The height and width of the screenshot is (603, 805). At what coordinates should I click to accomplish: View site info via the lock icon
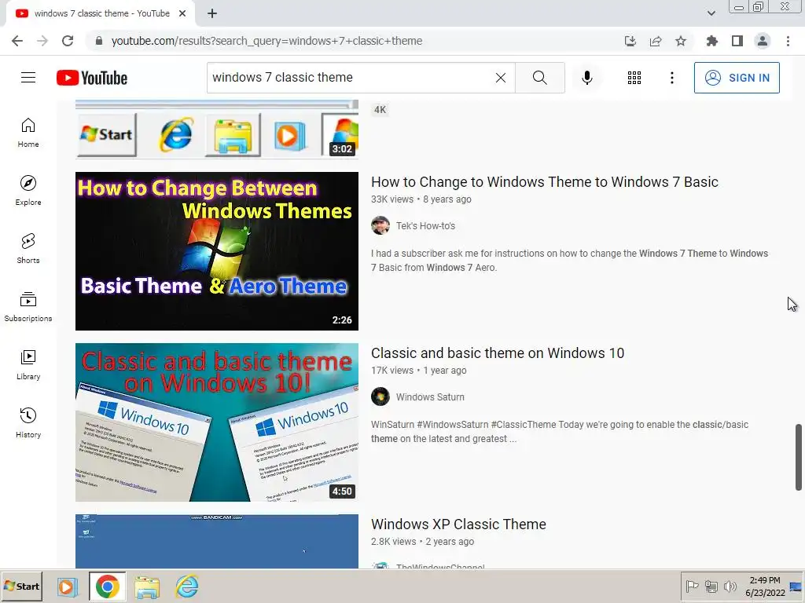click(99, 41)
